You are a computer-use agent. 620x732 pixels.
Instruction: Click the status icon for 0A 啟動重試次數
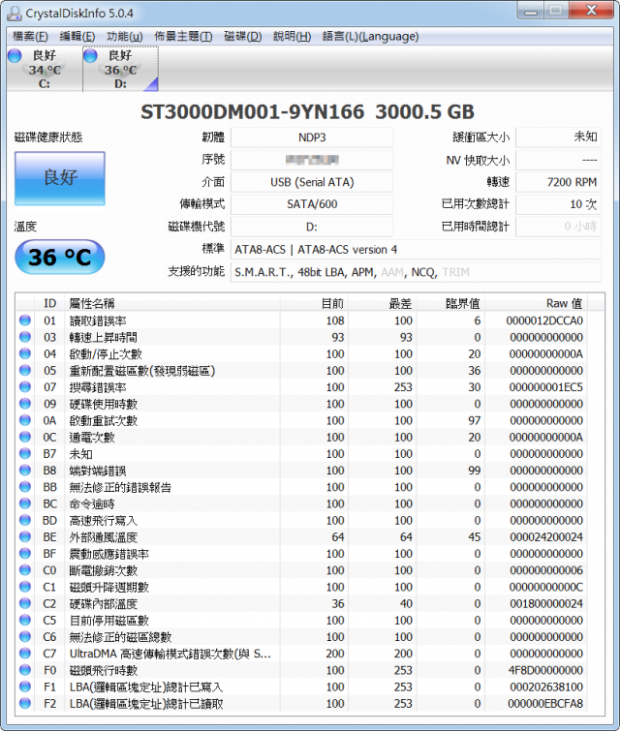[25, 420]
